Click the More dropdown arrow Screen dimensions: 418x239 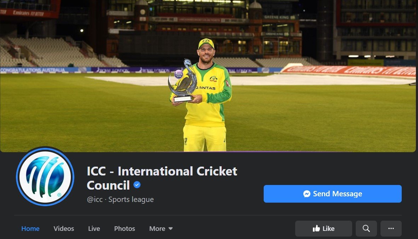[x=171, y=229]
